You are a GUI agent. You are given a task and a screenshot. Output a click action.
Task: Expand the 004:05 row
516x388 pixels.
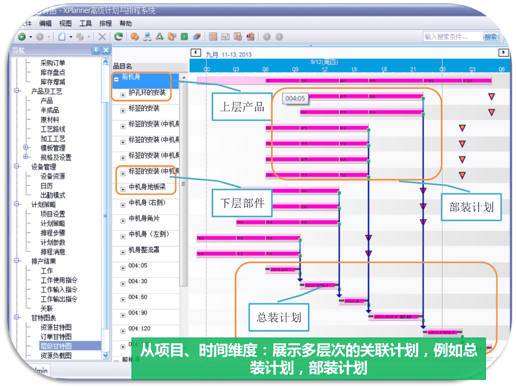[x=123, y=268]
